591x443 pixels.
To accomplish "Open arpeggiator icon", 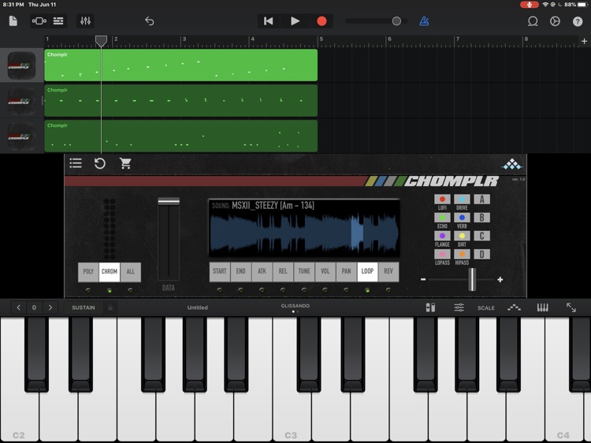I will pyautogui.click(x=514, y=307).
